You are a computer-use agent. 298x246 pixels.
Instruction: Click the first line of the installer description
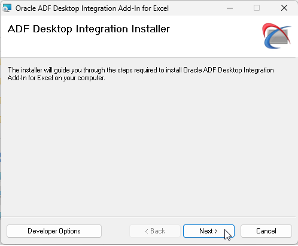click(x=141, y=70)
